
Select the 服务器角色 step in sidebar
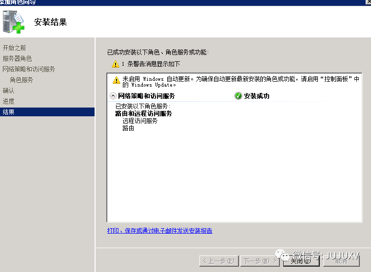[17, 58]
